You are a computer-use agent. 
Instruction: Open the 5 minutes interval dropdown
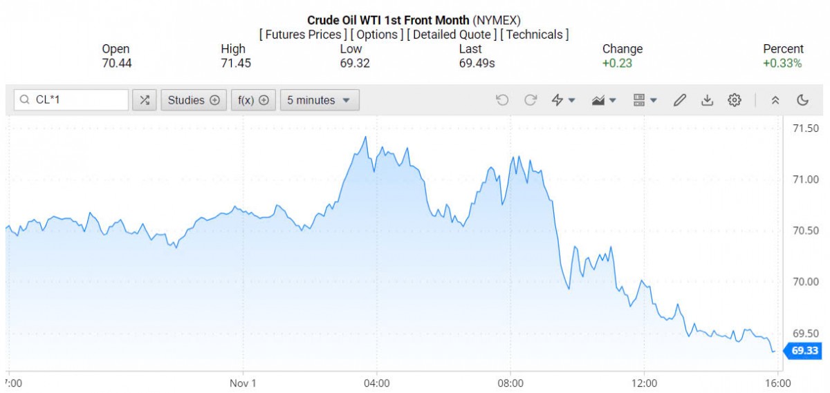pyautogui.click(x=319, y=100)
